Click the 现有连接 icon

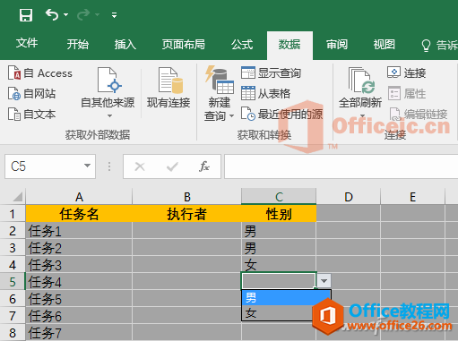coord(169,80)
